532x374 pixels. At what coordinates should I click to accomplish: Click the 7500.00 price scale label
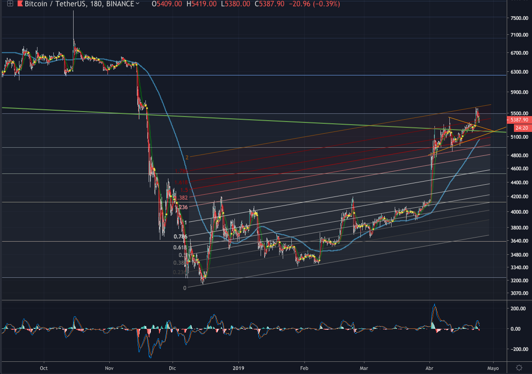click(x=519, y=18)
